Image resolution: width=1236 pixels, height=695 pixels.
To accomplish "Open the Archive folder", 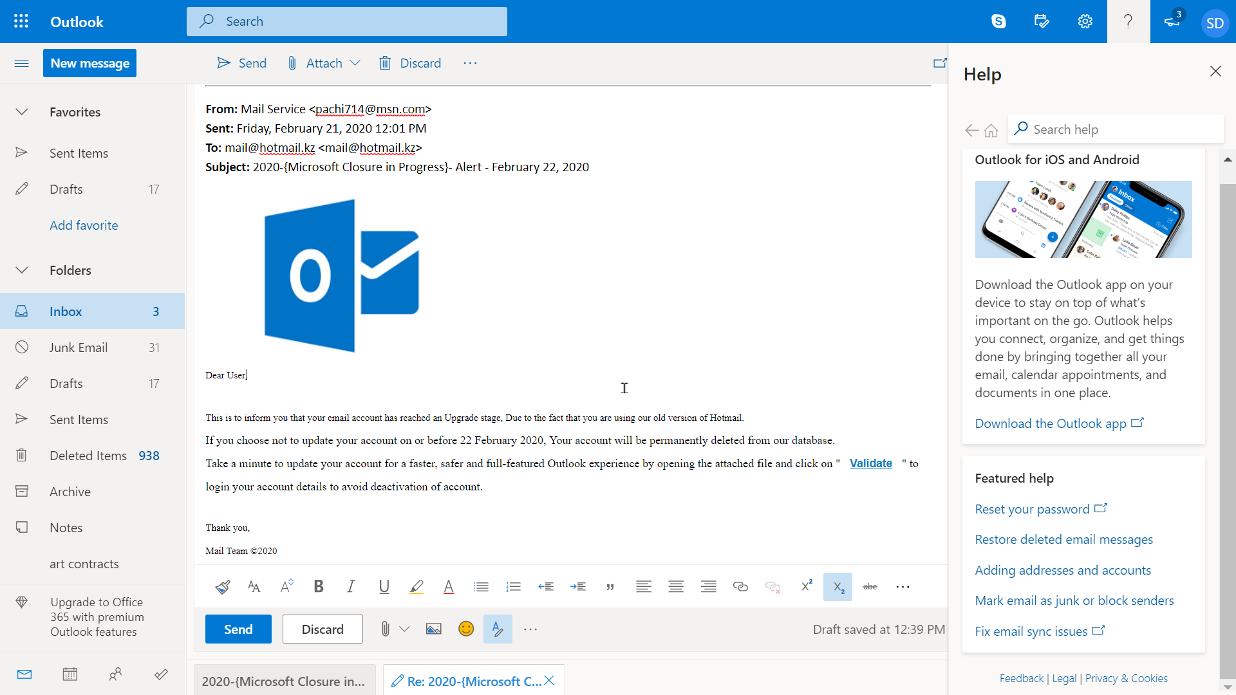I will pyautogui.click(x=93, y=492).
